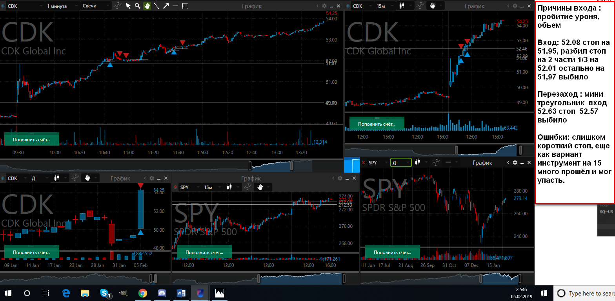This screenshot has width=615, height=301.
Task: Click the collapse chevron in 1-minute CDK chart header
Action: tap(317, 6)
